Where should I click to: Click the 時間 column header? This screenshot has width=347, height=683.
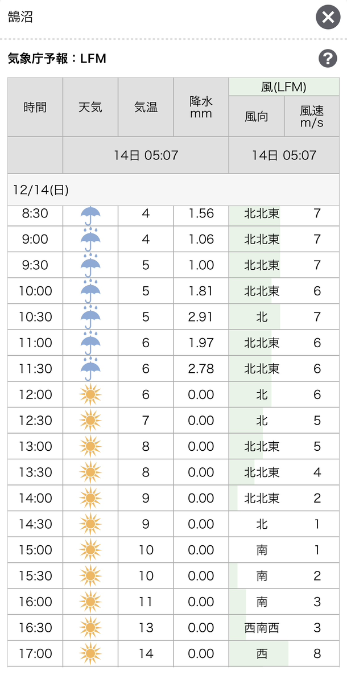[x=35, y=107]
